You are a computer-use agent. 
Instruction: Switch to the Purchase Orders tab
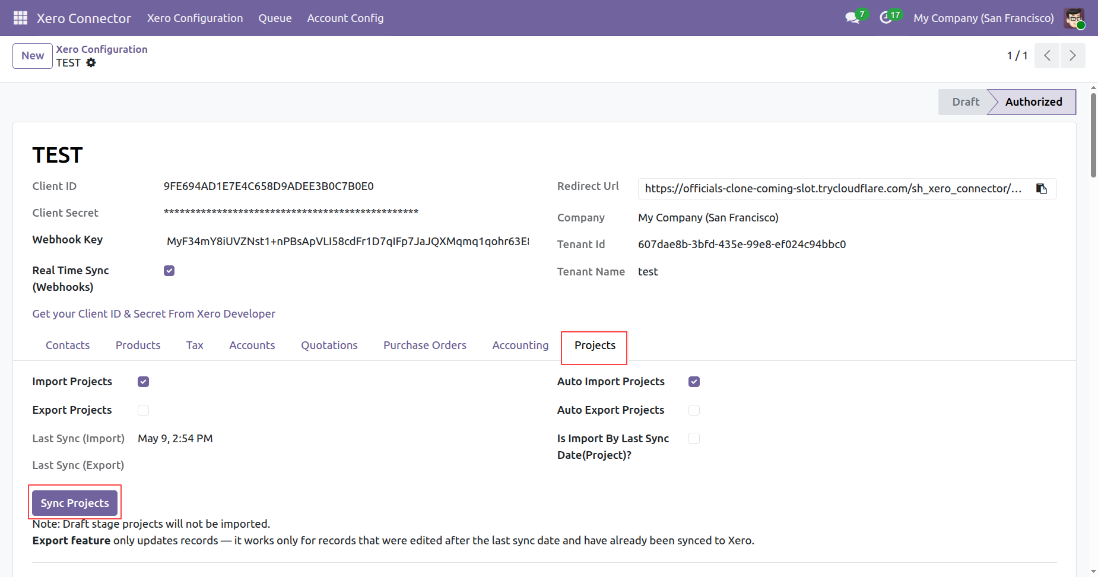pos(425,345)
